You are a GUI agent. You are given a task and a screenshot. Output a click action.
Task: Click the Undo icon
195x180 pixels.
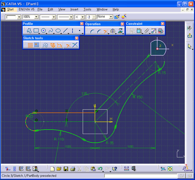click(100, 169)
